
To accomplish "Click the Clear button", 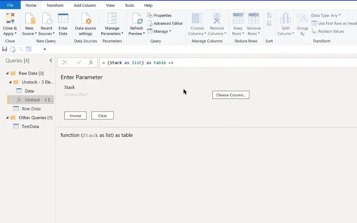I will 103,116.
